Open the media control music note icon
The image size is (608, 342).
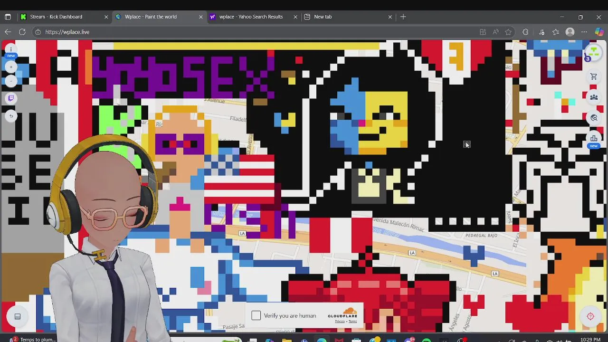541,32
